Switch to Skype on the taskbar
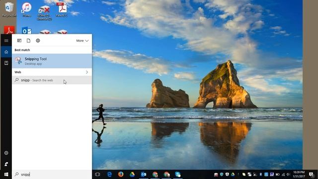The image size is (318, 179). click(x=178, y=175)
